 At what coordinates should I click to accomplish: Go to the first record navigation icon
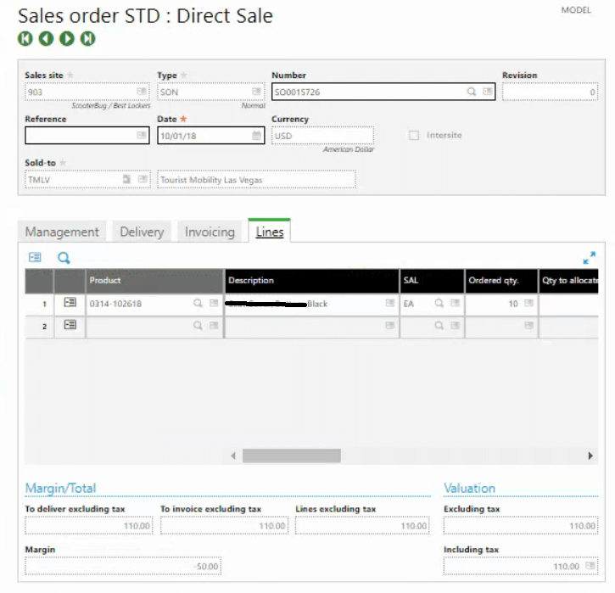coord(25,38)
